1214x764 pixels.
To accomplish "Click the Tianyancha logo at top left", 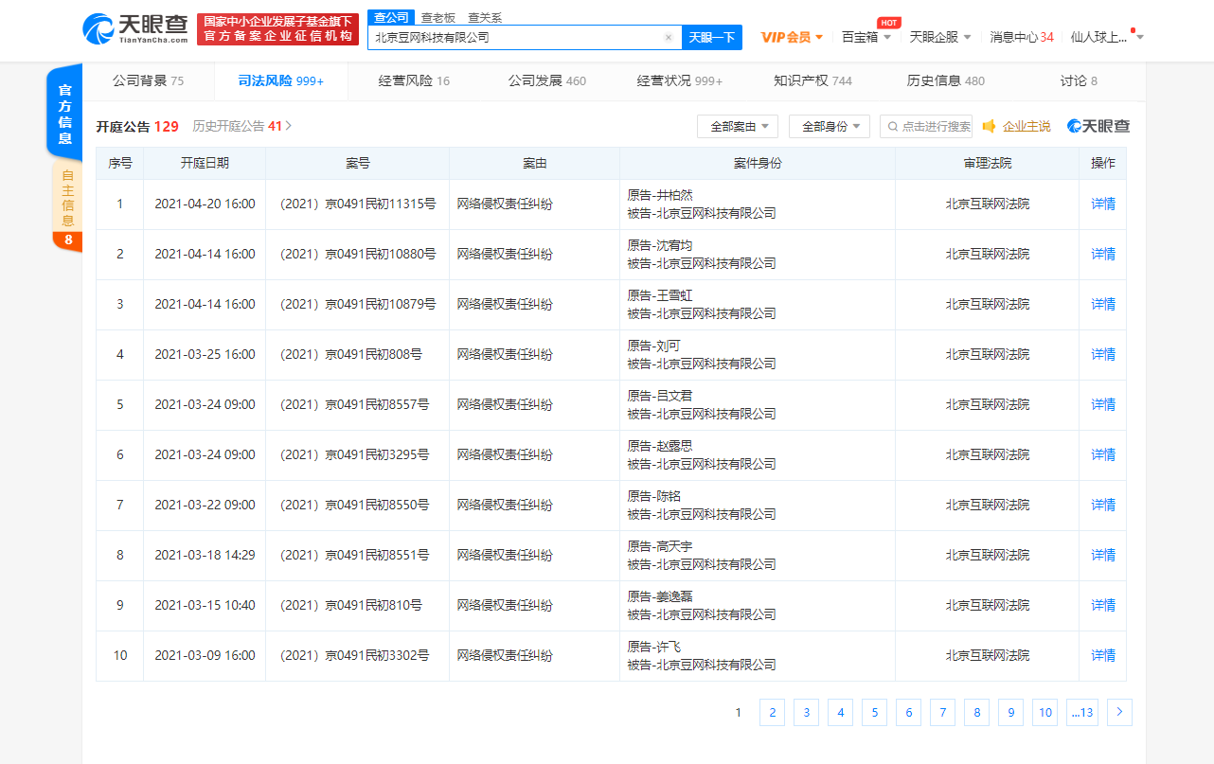I will tap(135, 29).
